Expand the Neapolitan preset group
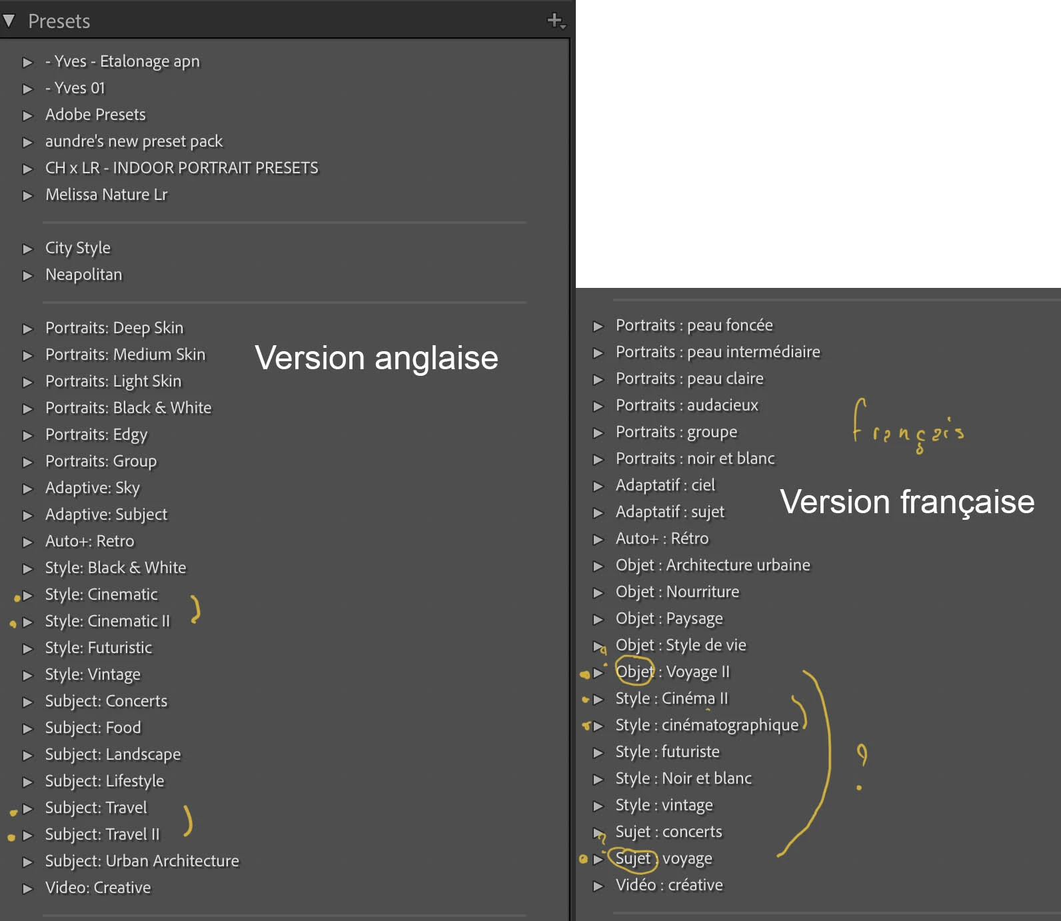The image size is (1061, 921). click(x=27, y=275)
